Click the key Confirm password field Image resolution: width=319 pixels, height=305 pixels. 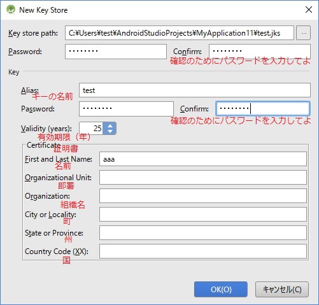(263, 109)
